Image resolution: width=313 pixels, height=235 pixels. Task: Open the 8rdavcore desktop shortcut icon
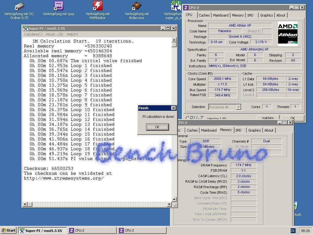(x=137, y=6)
